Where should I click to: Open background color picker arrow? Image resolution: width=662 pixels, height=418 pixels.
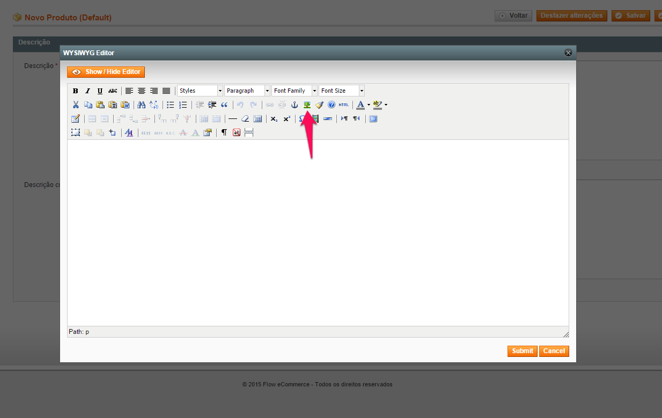coord(386,104)
